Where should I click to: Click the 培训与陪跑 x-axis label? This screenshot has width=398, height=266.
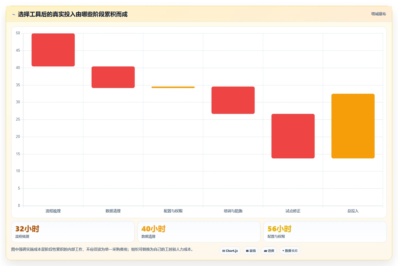point(233,211)
